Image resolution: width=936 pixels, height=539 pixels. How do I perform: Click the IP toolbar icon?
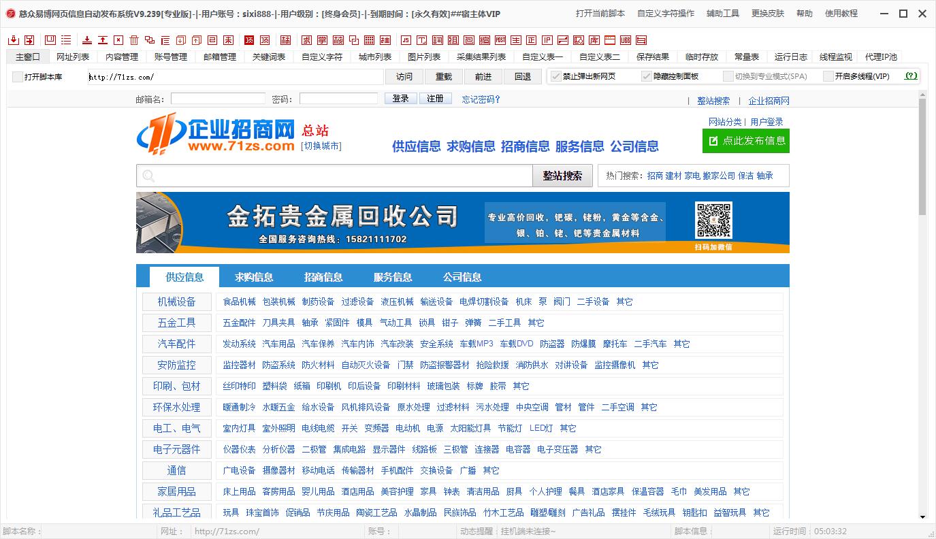click(x=547, y=40)
